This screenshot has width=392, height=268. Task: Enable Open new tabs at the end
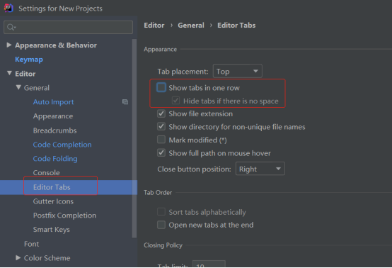[161, 225]
